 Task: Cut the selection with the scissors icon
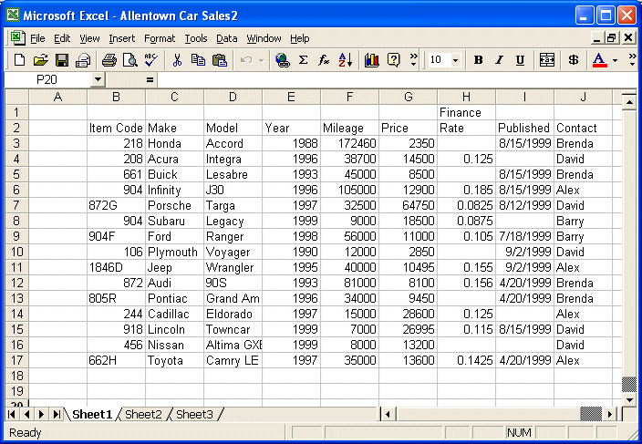177,60
